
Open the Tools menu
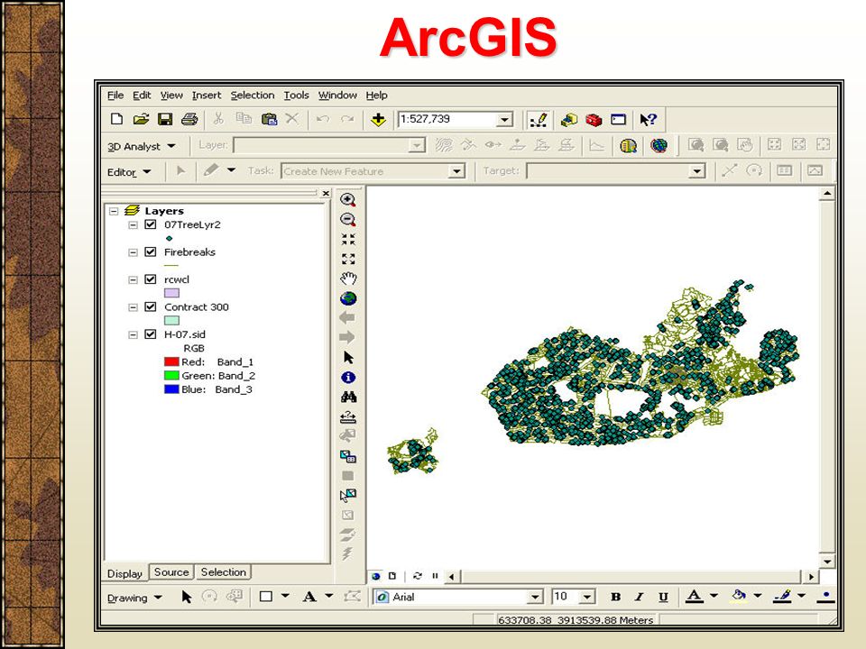(297, 95)
